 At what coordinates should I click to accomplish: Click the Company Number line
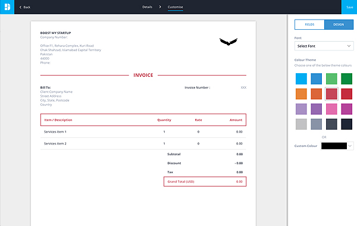coord(54,37)
